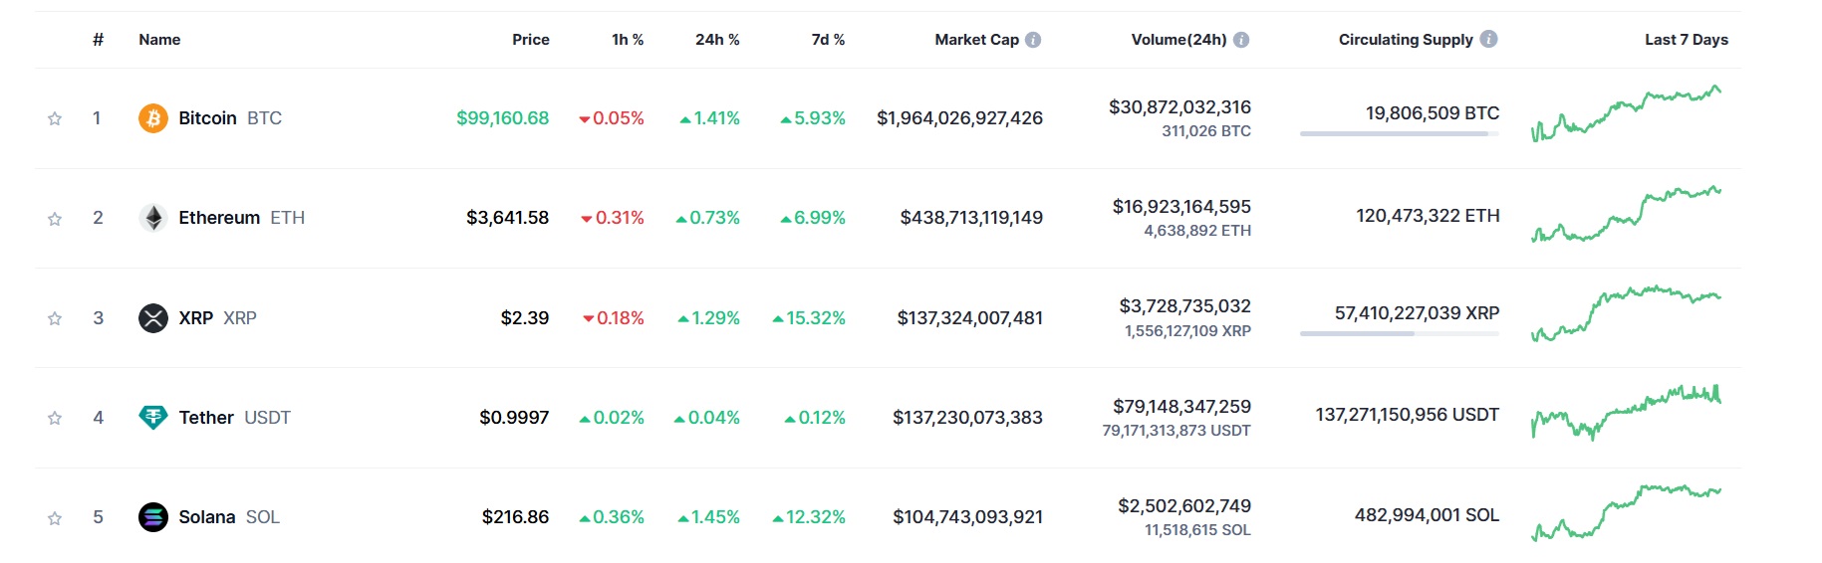Sort by the # rank column header

[98, 40]
